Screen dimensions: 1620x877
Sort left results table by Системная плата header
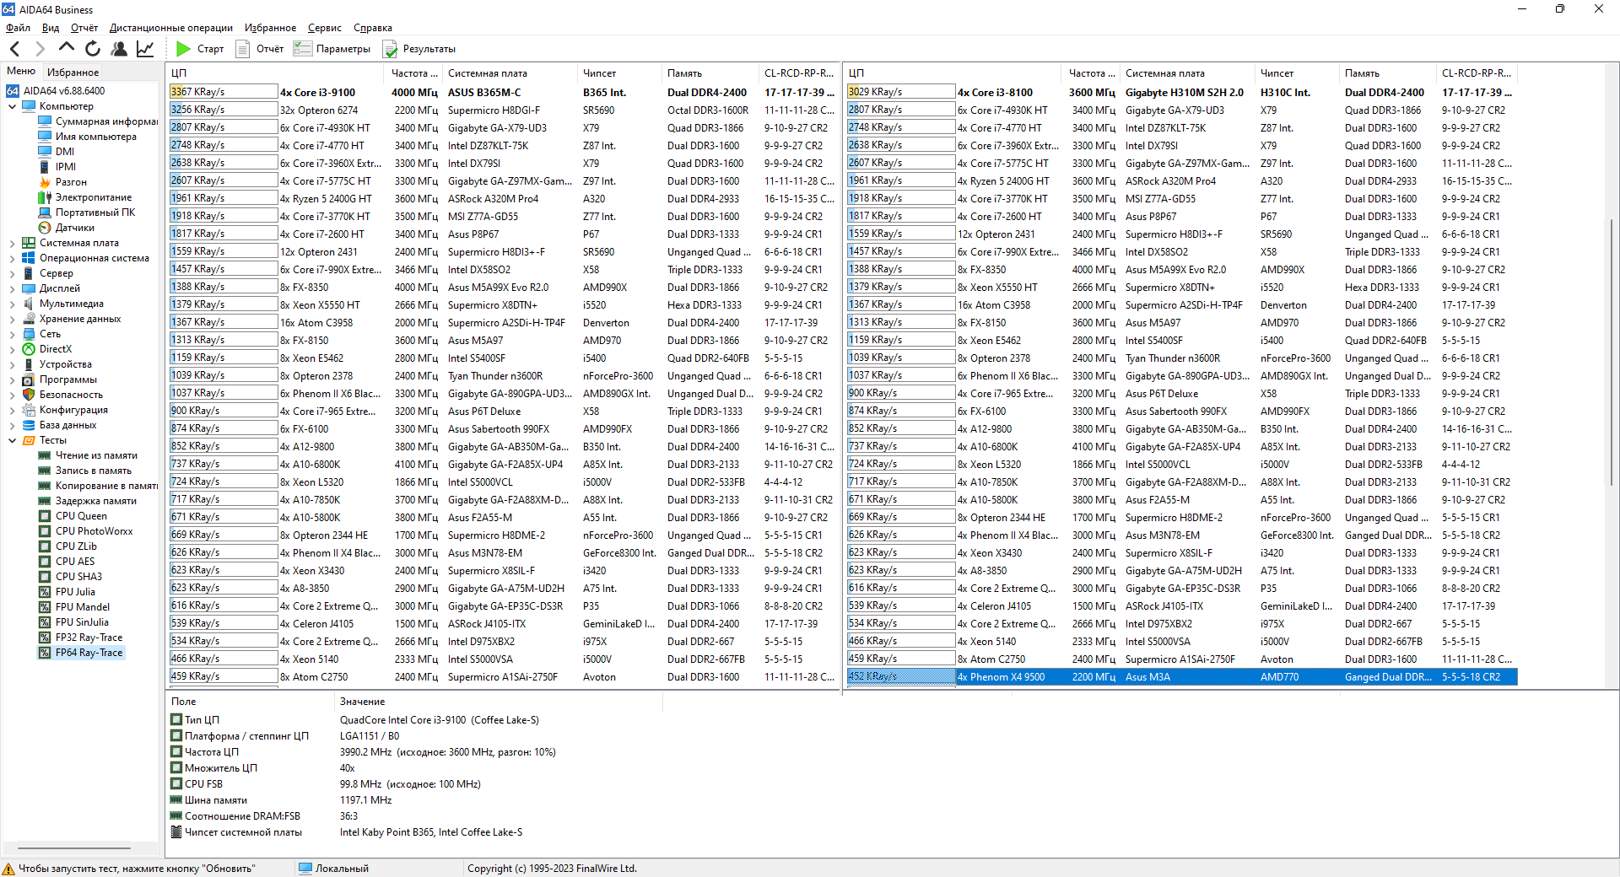click(x=510, y=73)
